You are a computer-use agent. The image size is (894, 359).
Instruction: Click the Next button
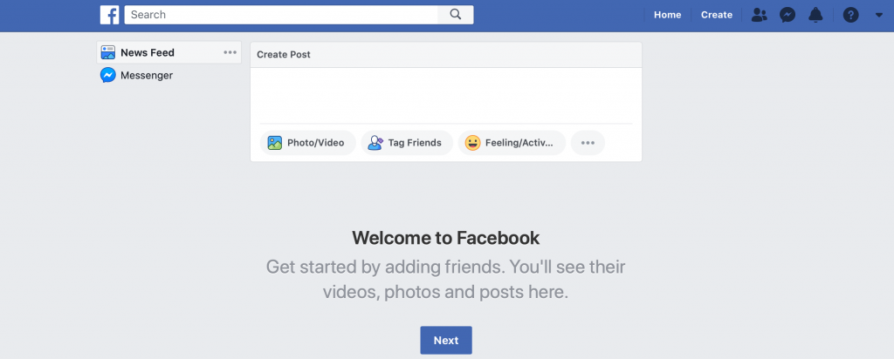tap(446, 340)
